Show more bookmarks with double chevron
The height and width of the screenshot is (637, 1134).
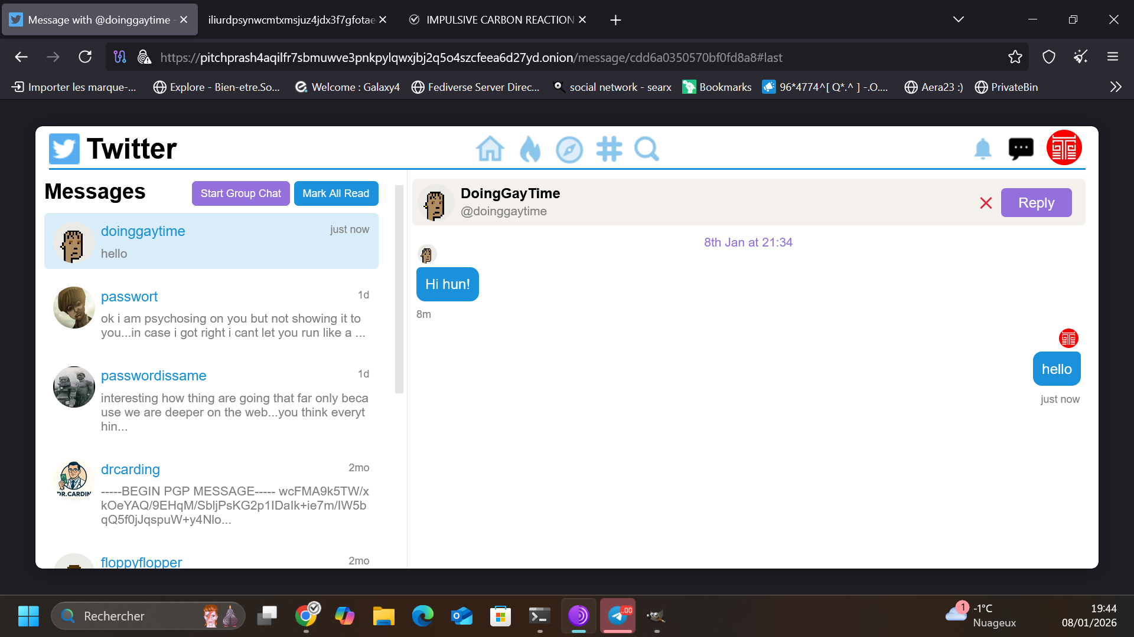point(1115,87)
